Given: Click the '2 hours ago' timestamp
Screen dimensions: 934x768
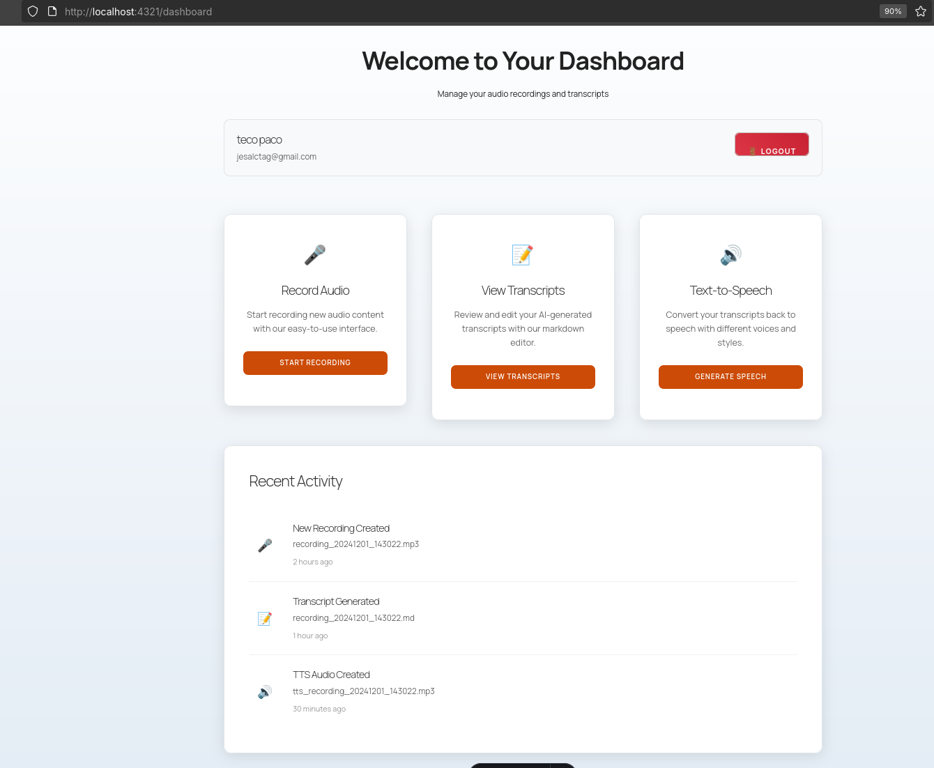Looking at the screenshot, I should (x=313, y=562).
